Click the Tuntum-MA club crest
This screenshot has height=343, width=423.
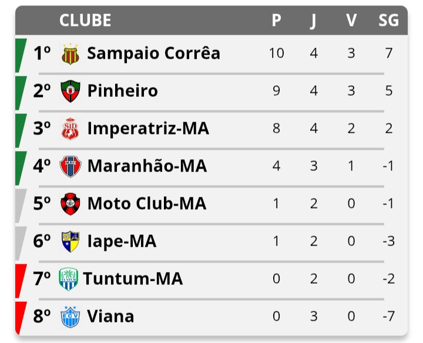(x=68, y=279)
